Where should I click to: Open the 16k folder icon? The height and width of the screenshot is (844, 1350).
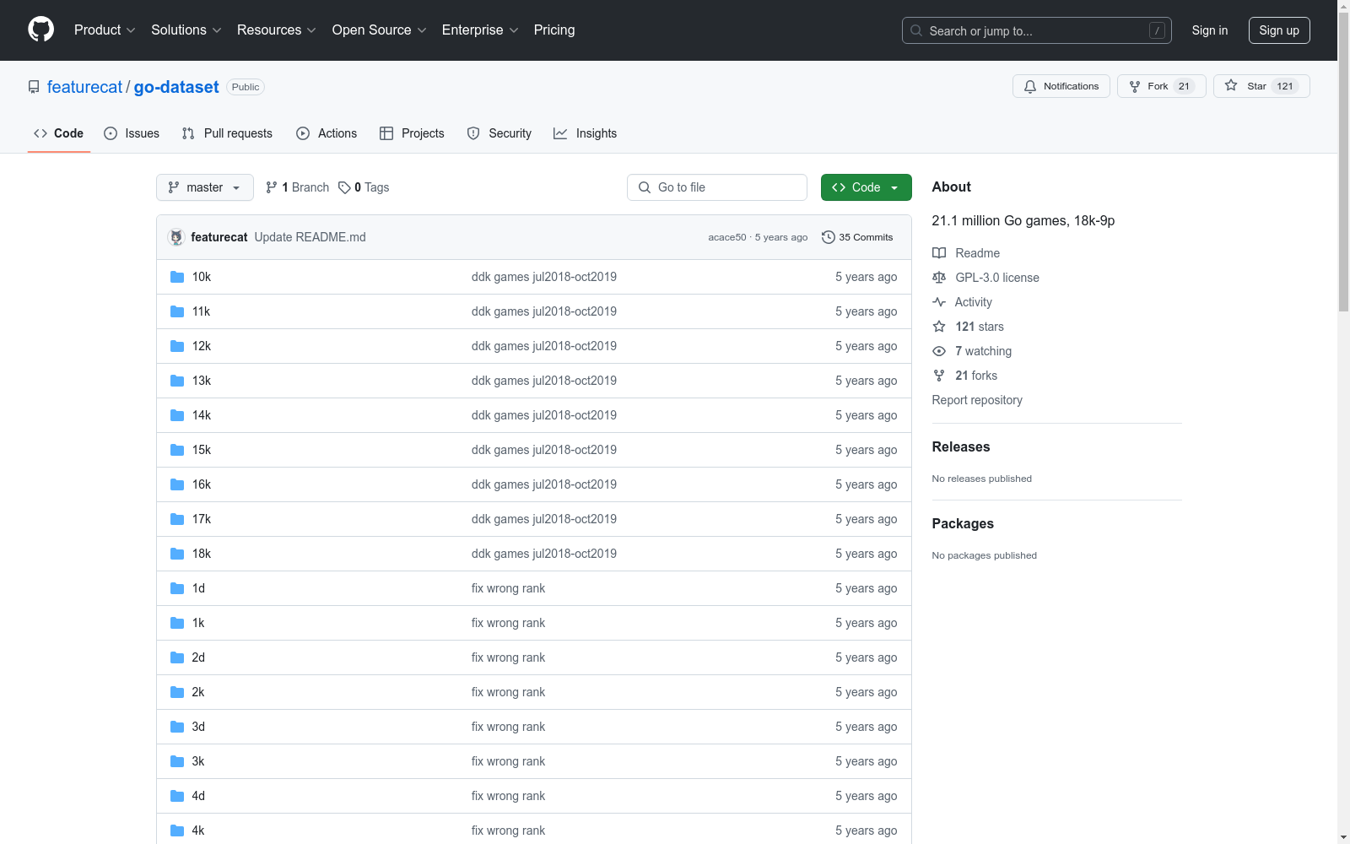coord(177,484)
